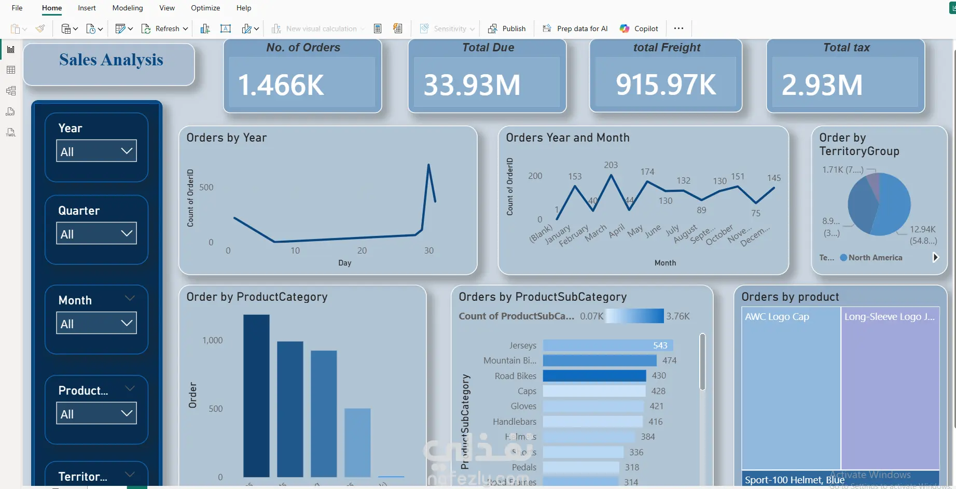Click the ProductSubCategory chart vertical scrollbar
956x489 pixels.
pos(702,361)
